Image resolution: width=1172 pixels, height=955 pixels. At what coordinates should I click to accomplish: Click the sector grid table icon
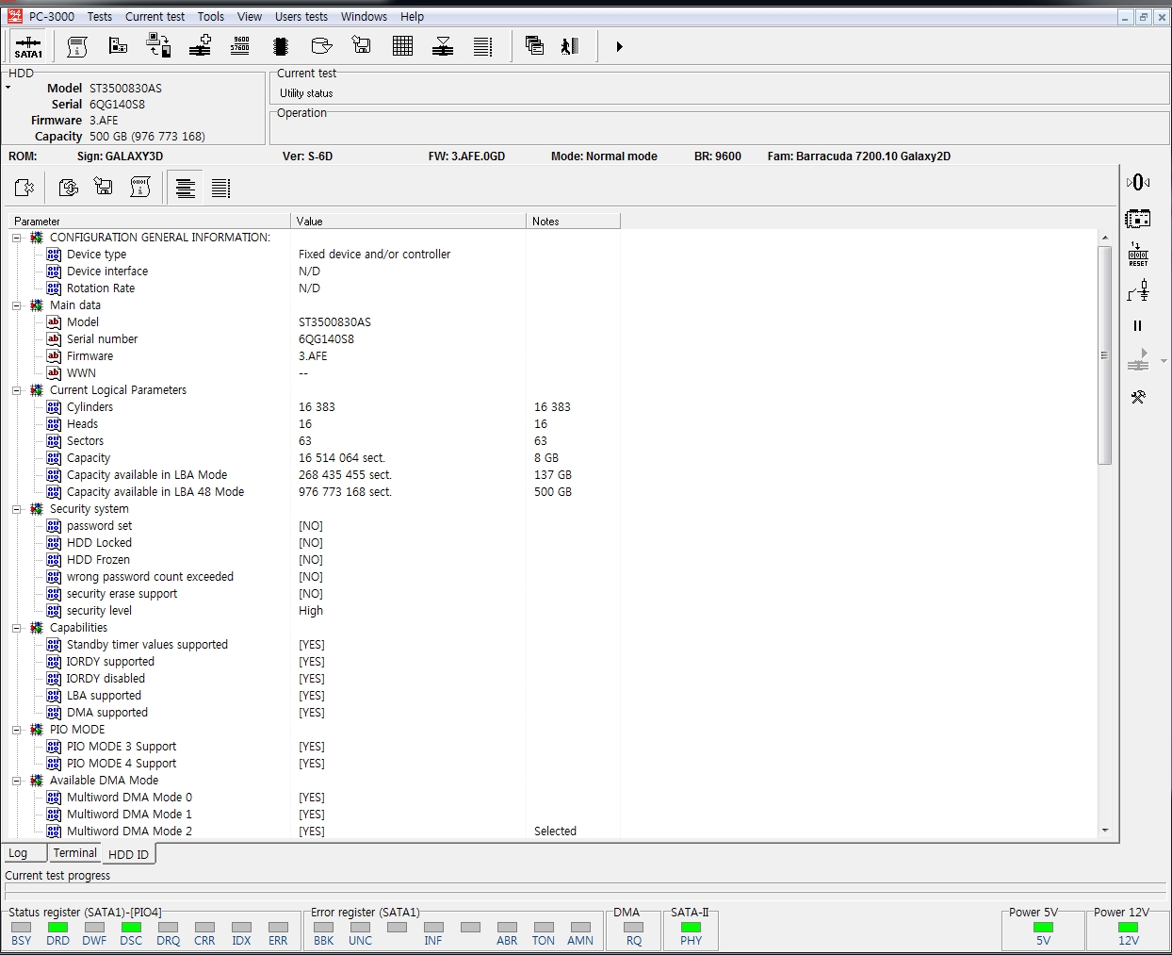pyautogui.click(x=402, y=46)
